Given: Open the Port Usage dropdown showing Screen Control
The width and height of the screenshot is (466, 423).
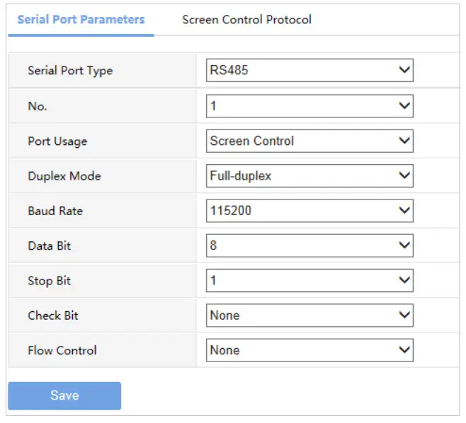Looking at the screenshot, I should pyautogui.click(x=309, y=141).
